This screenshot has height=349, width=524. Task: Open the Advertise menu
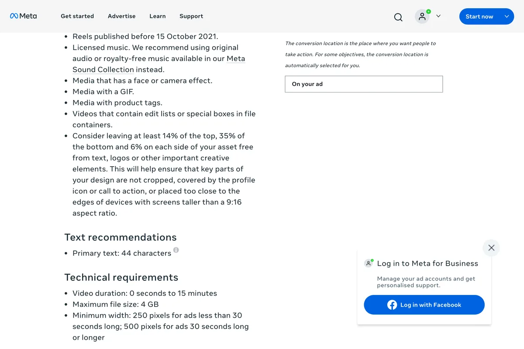[x=122, y=16]
